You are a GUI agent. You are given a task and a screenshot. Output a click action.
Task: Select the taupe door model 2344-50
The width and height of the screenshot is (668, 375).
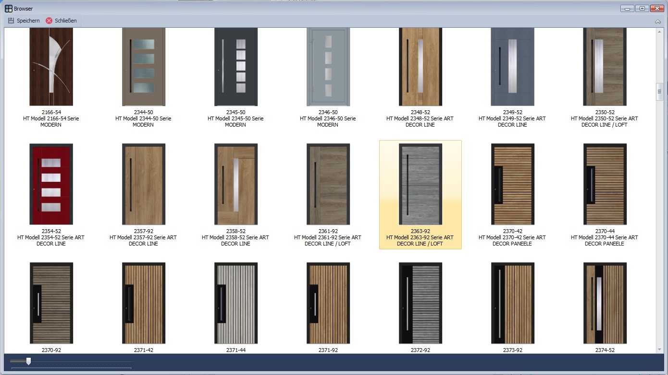(x=143, y=67)
